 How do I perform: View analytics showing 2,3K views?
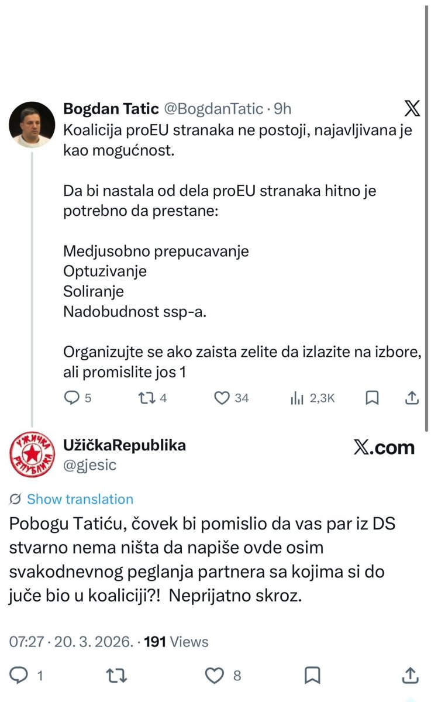click(297, 398)
